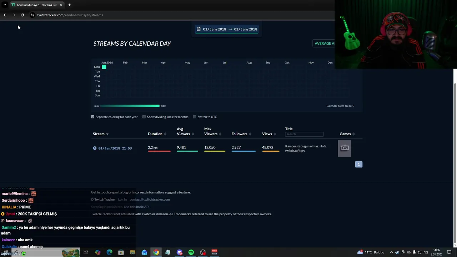
Task: Toggle Separate coloring for each year
Action: point(93,117)
